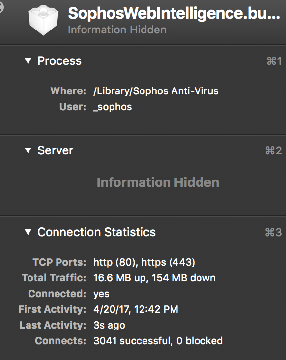The height and width of the screenshot is (360, 286).
Task: Click the white bundle plugin icon
Action: 43,20
